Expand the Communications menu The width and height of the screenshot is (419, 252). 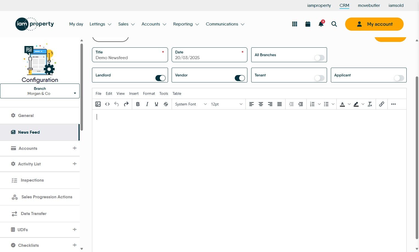tap(225, 24)
